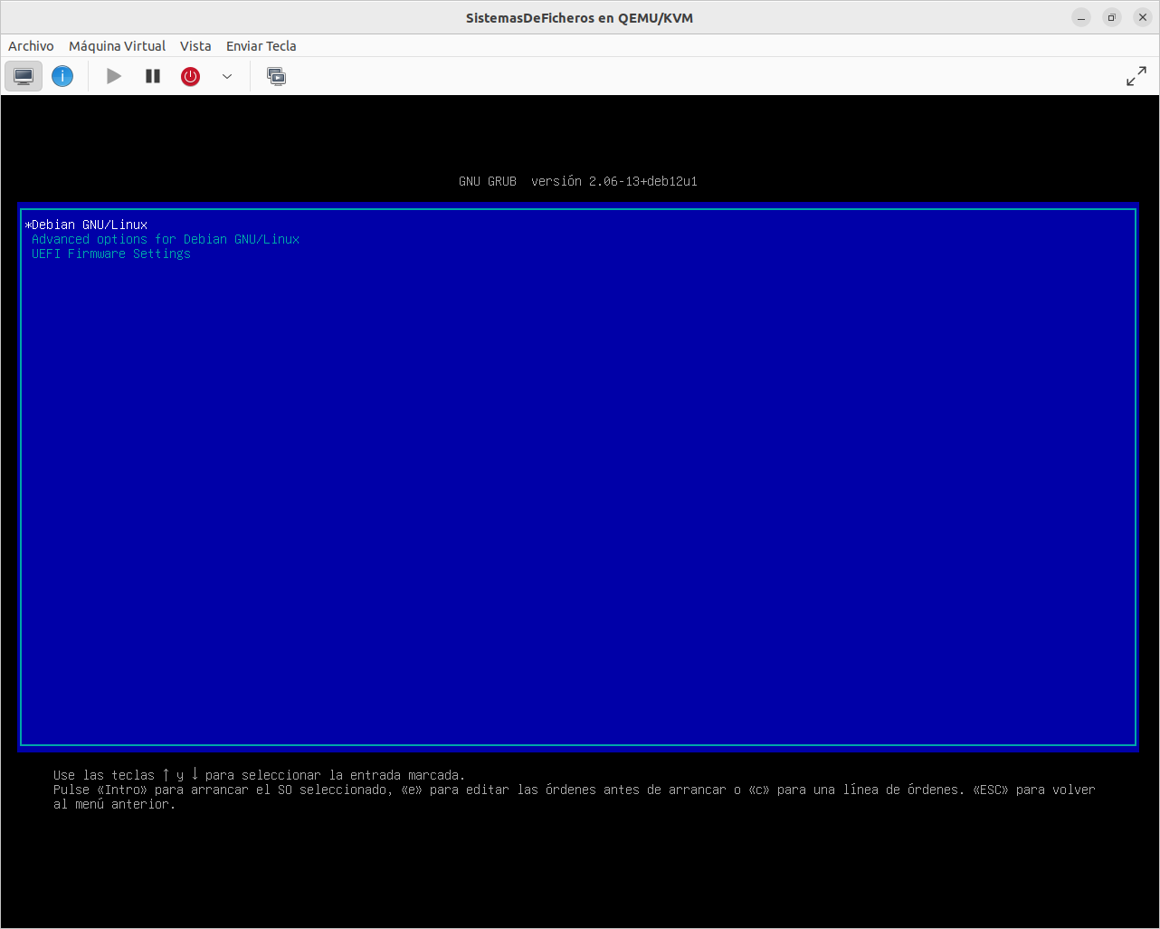This screenshot has width=1160, height=929.
Task: Start the virtual machine with play button
Action: point(114,77)
